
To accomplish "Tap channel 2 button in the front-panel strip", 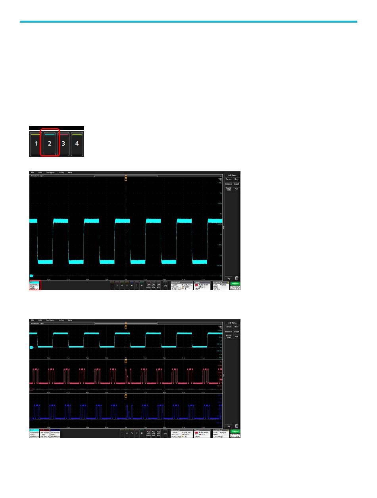I will 50,143.
